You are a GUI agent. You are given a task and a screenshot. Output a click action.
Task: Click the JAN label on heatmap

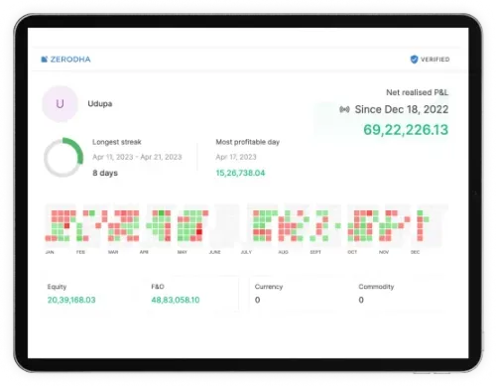pos(50,252)
